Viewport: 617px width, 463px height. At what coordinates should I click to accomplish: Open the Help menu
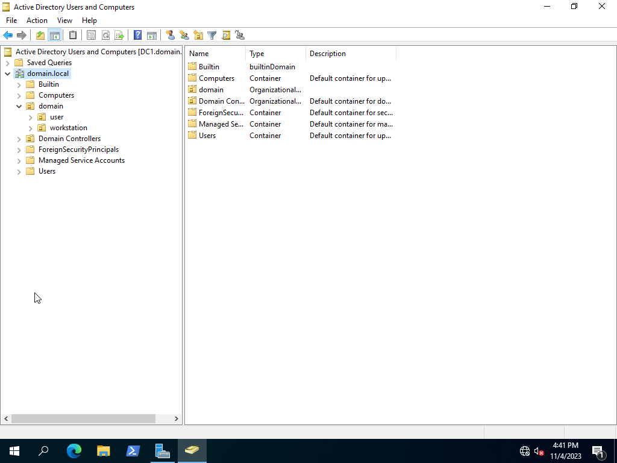click(x=89, y=20)
